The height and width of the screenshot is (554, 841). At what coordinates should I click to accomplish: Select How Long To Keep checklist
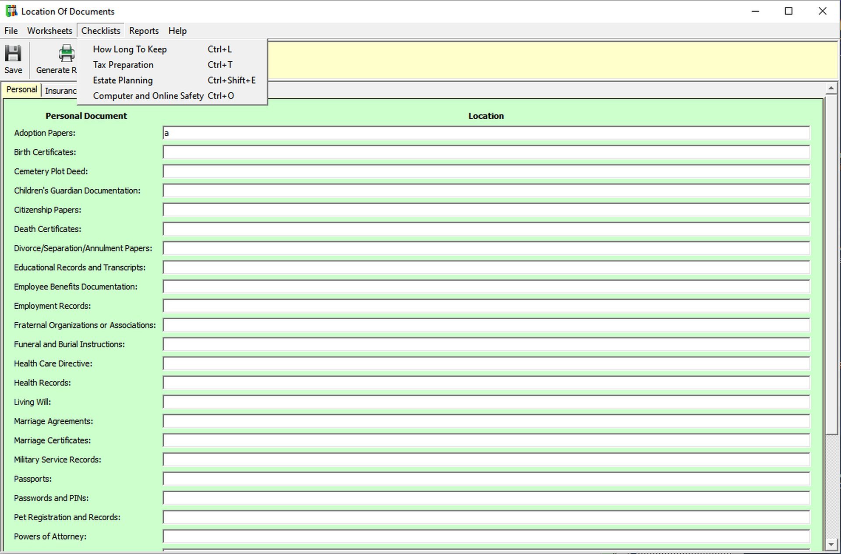172,49
